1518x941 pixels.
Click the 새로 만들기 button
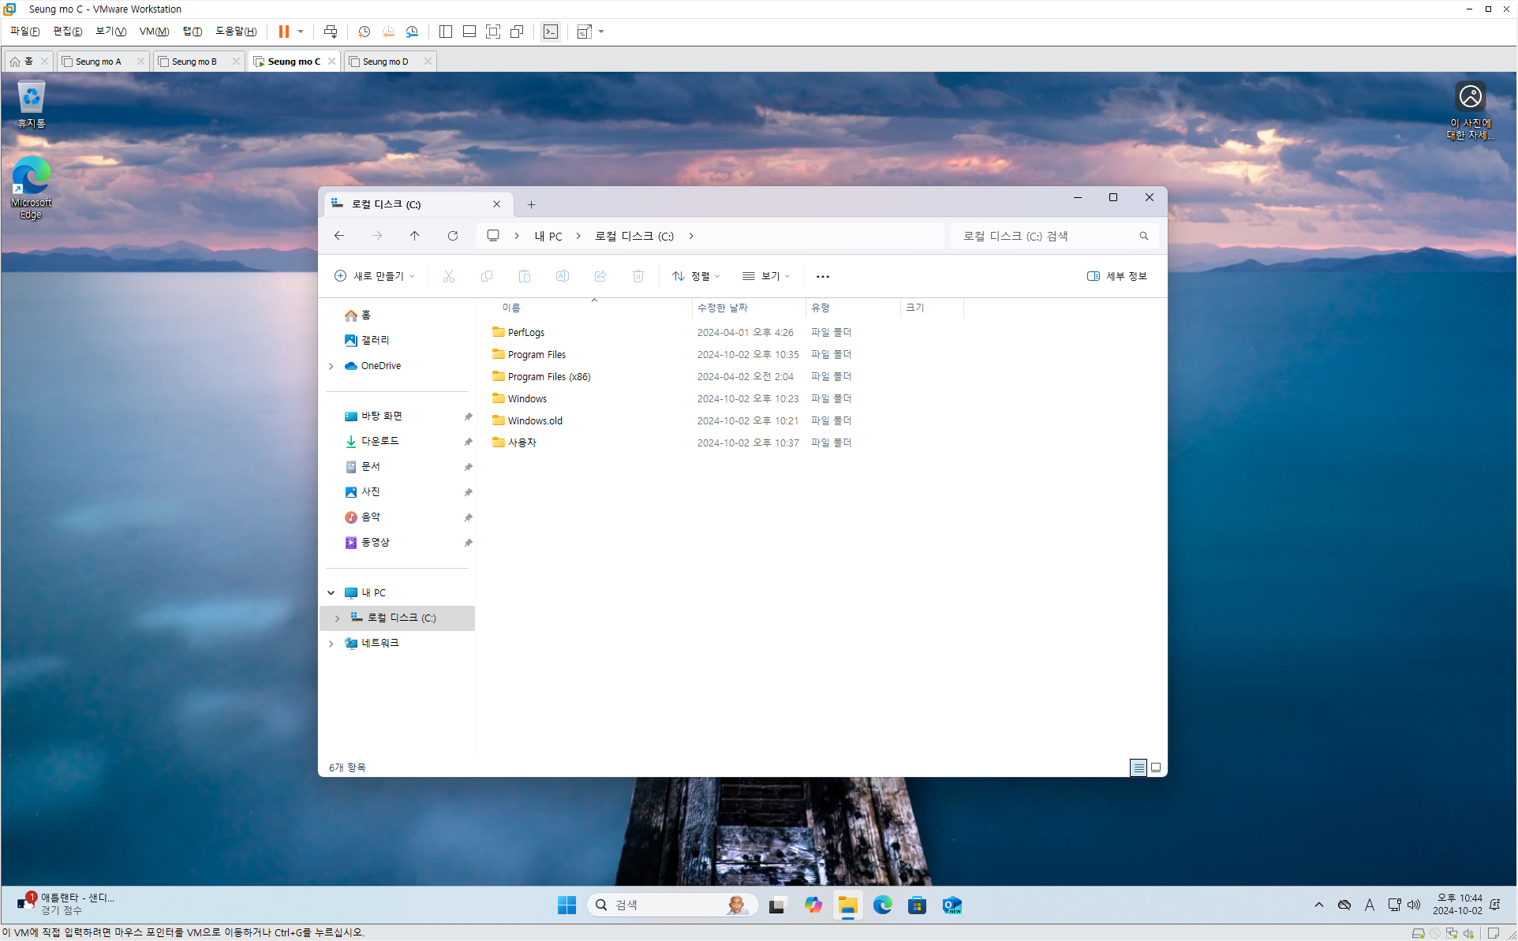click(x=374, y=276)
